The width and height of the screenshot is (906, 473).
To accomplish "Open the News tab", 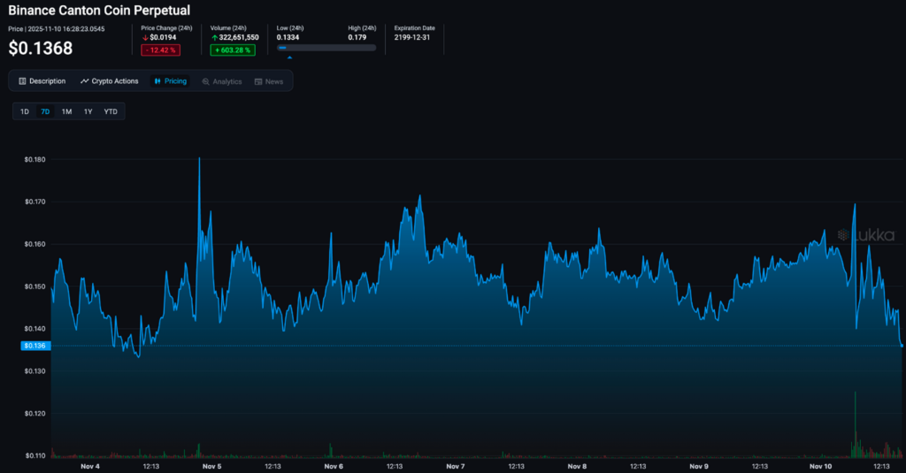I will click(x=269, y=81).
